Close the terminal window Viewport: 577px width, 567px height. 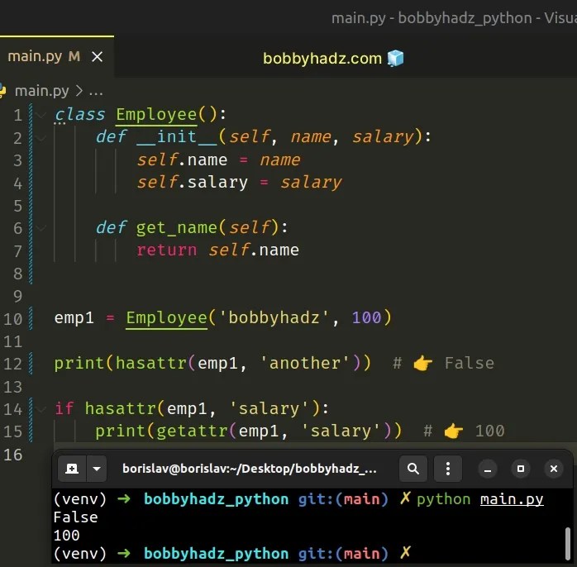554,469
